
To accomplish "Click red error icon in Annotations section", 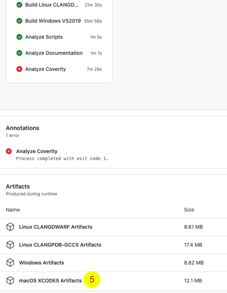I will [9, 151].
